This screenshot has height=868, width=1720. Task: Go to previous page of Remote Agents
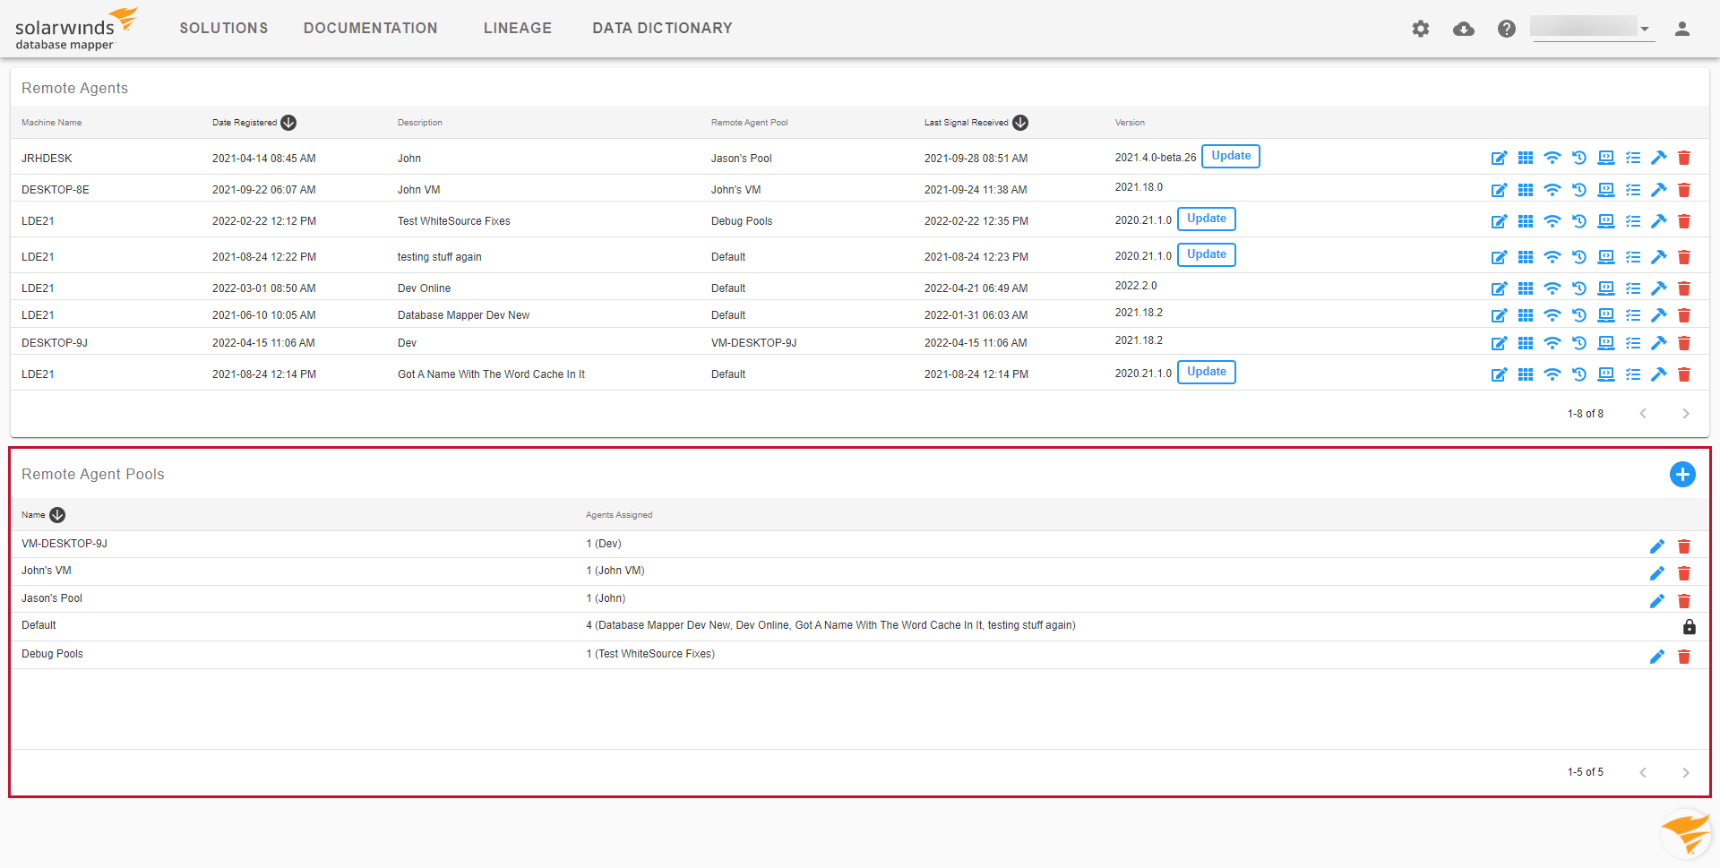point(1643,414)
